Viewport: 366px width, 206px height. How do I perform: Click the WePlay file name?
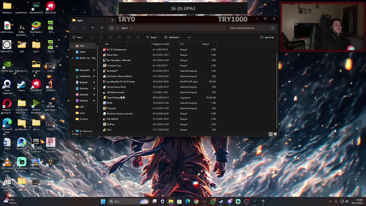coord(111,124)
